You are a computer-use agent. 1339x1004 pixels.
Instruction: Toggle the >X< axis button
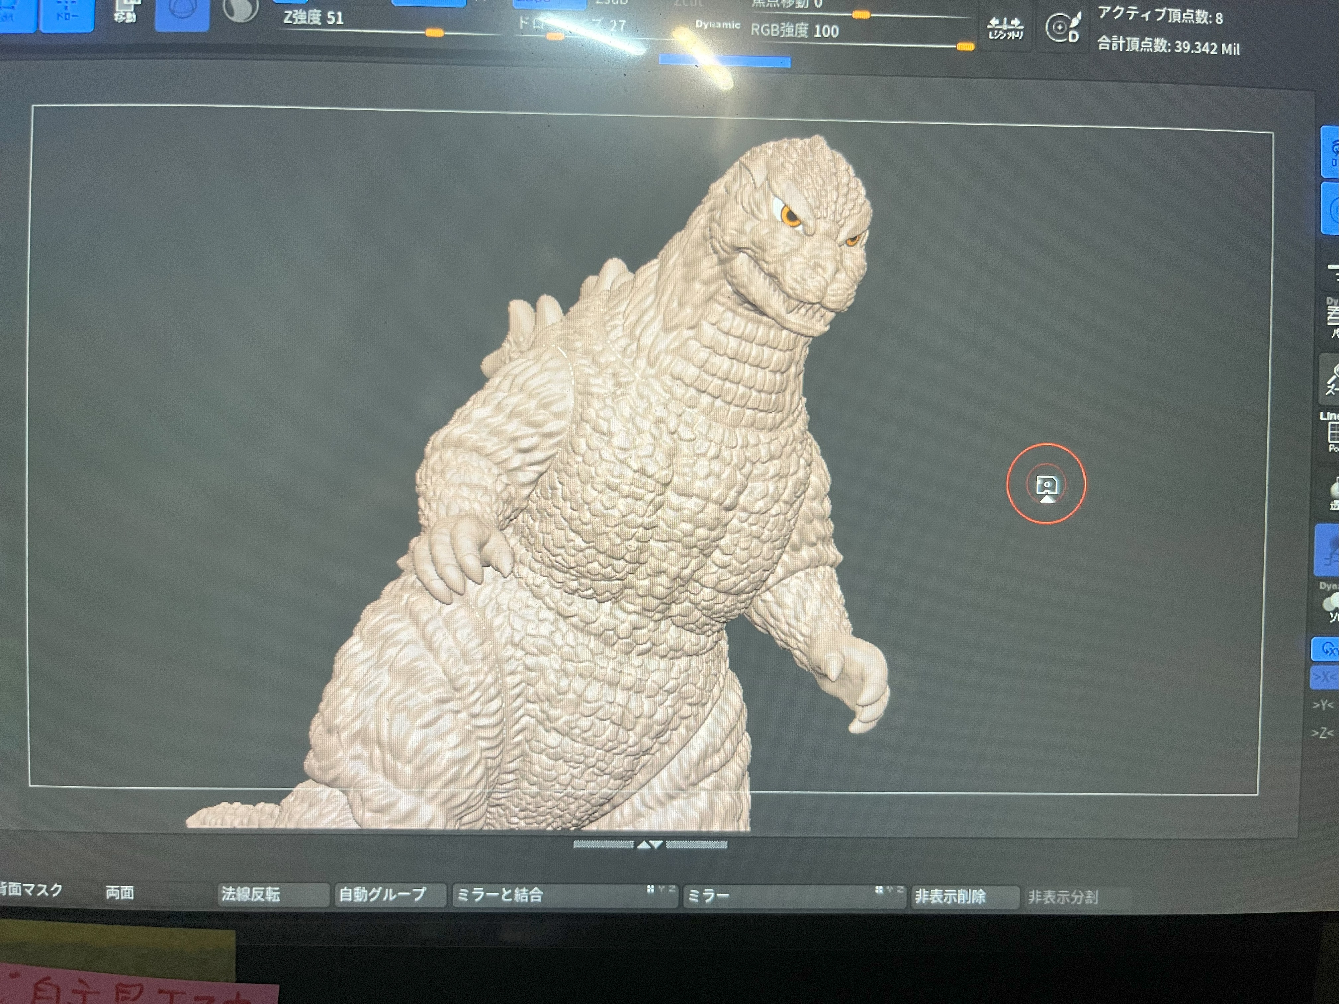[1324, 677]
